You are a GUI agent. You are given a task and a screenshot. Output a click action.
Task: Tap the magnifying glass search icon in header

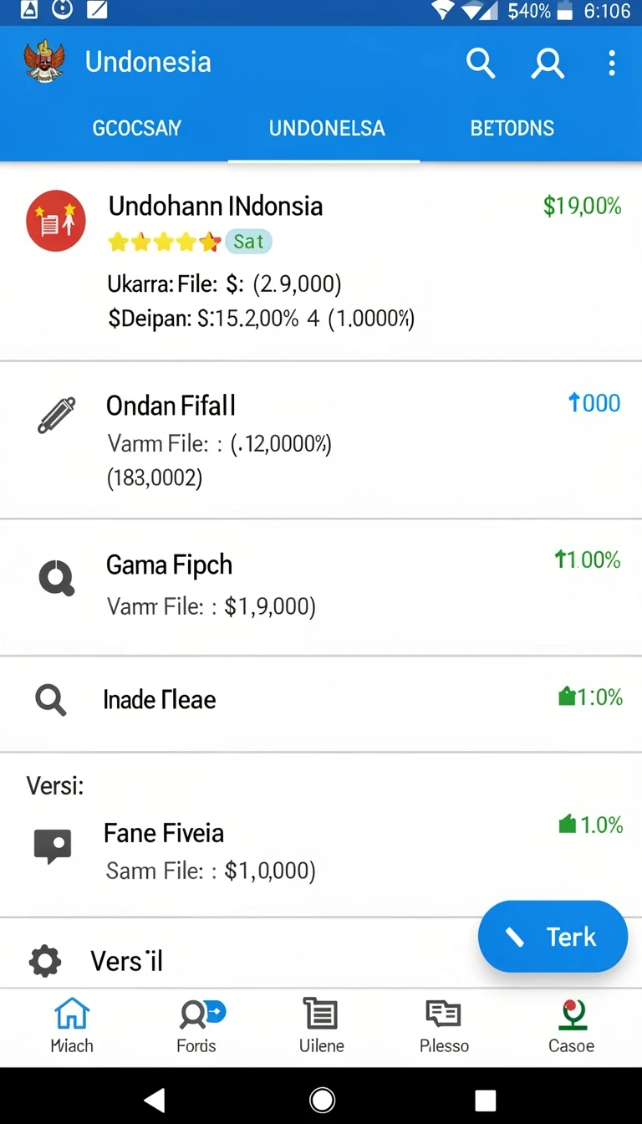point(481,63)
